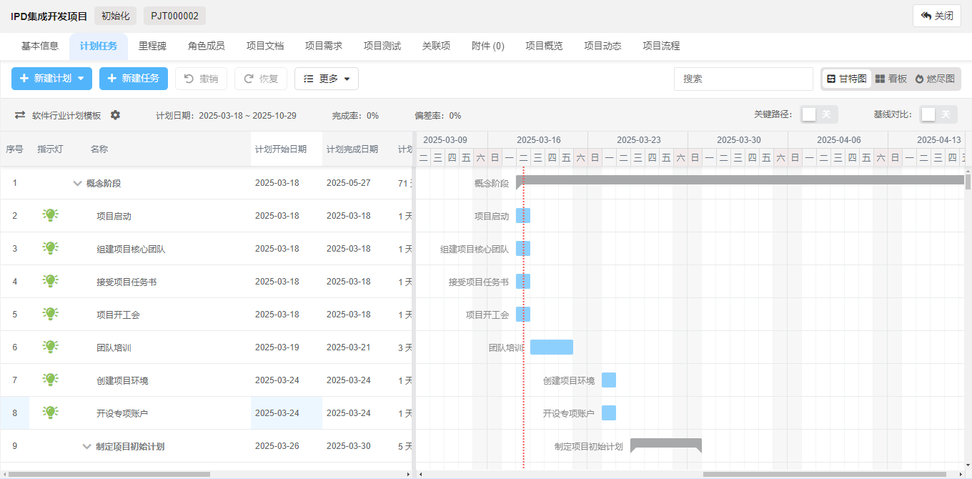Switch to 甘特图 Gantt view
Image resolution: width=972 pixels, height=479 pixels.
847,79
